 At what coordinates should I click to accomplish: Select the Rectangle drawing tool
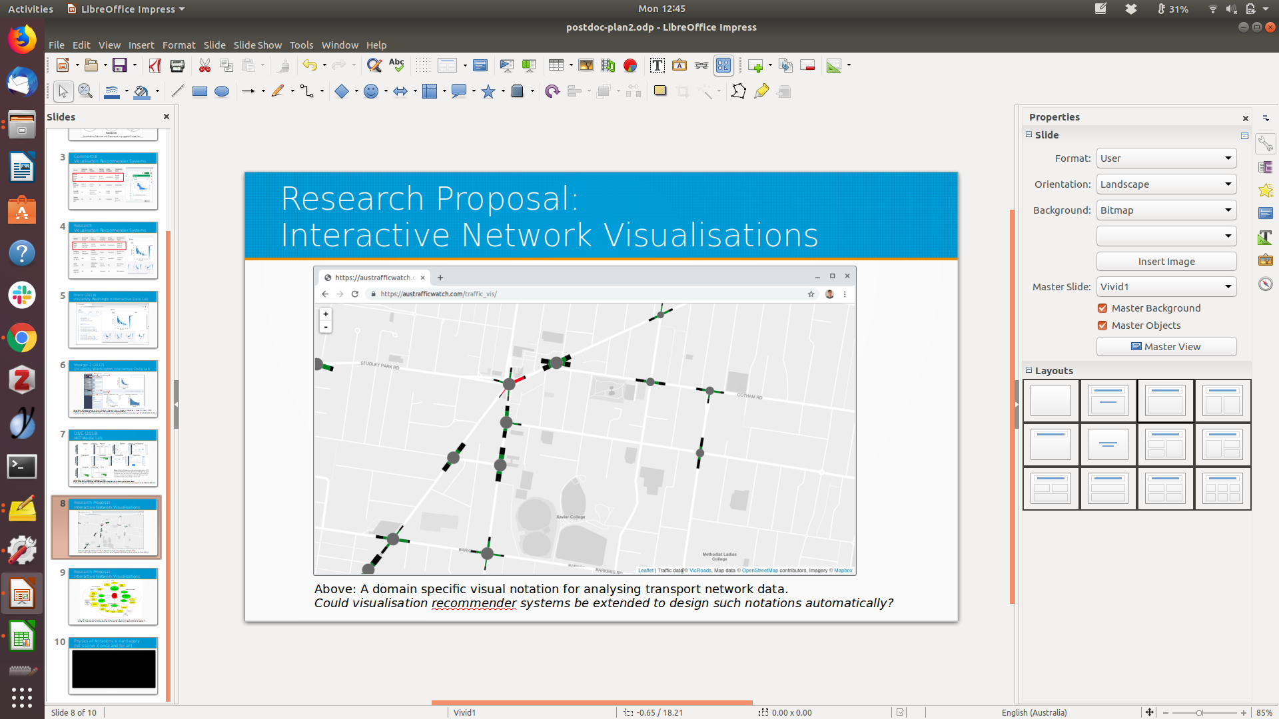coord(199,92)
